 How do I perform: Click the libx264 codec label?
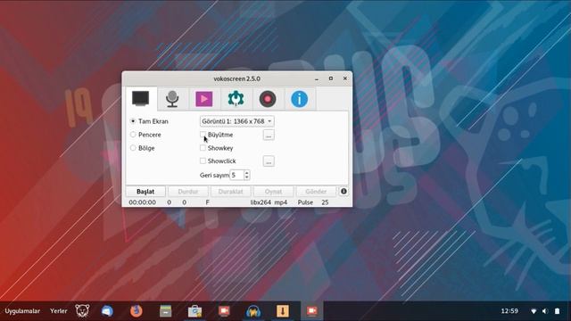261,202
